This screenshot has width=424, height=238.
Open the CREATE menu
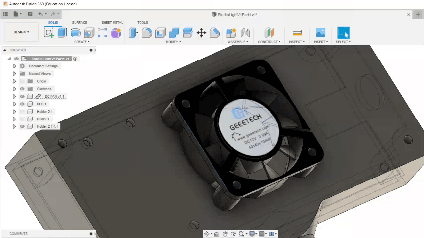pos(82,42)
